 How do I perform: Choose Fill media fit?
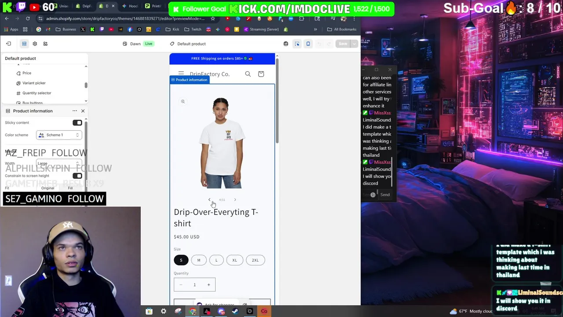click(x=70, y=188)
